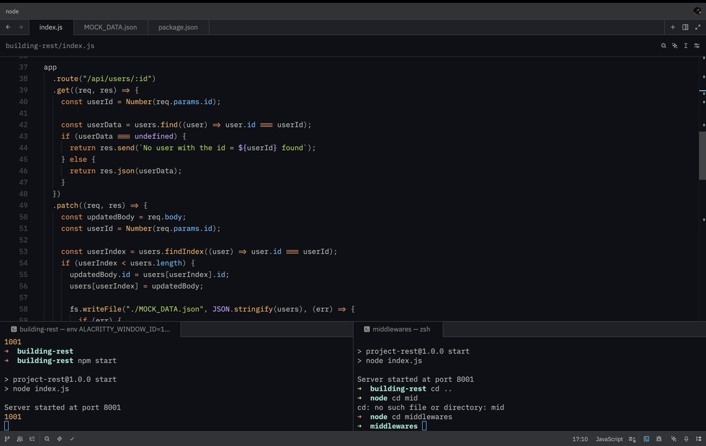Click 'writeFile' on line 58
The height and width of the screenshot is (446, 706).
(102, 309)
